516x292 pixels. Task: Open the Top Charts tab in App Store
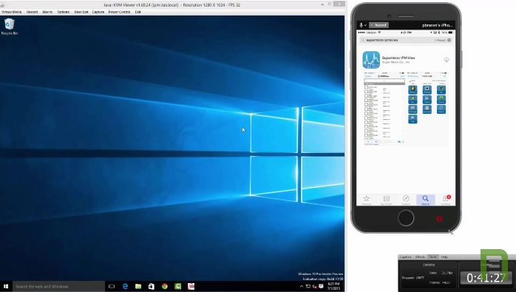point(387,200)
